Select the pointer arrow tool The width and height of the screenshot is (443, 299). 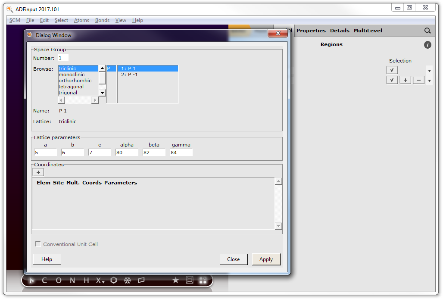31,280
